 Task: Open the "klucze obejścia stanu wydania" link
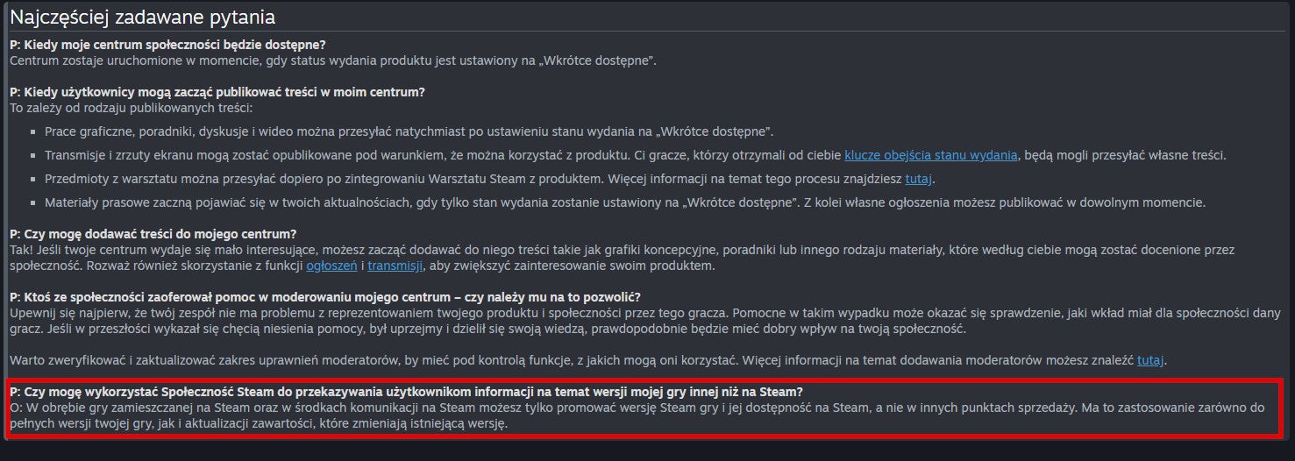(x=931, y=155)
